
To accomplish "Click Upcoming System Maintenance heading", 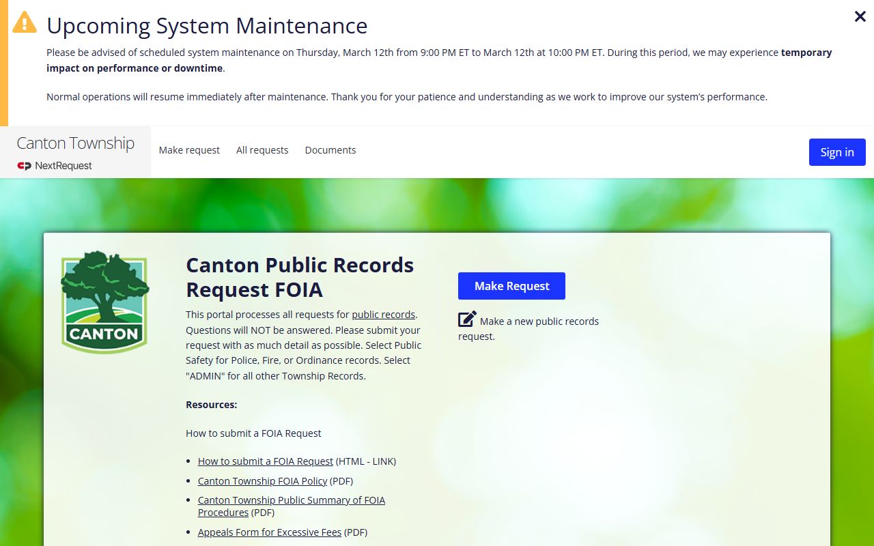I will [207, 26].
